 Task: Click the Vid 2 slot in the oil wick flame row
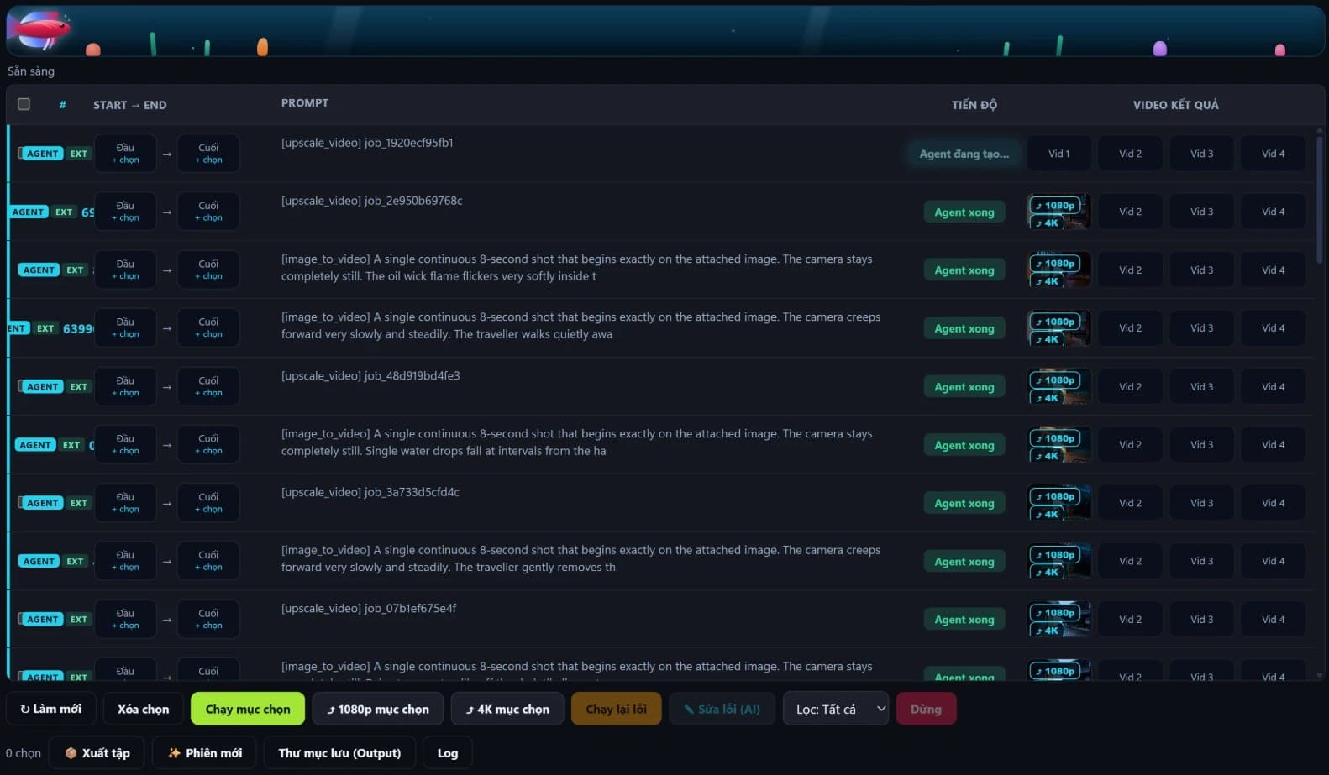(x=1130, y=270)
